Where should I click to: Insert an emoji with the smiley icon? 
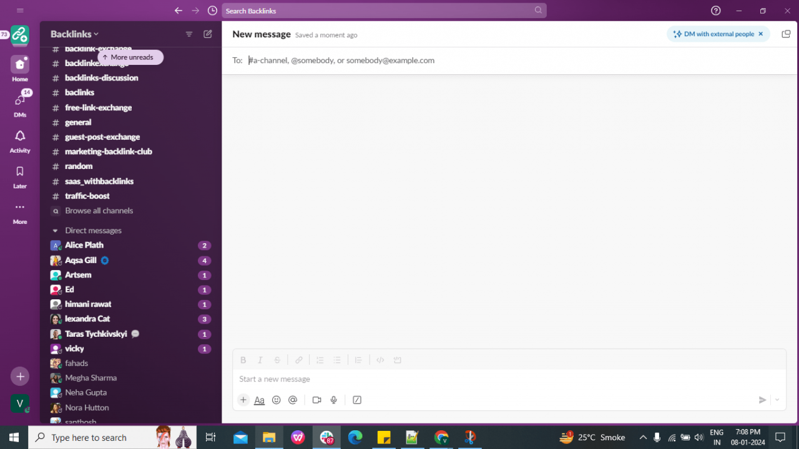[277, 400]
